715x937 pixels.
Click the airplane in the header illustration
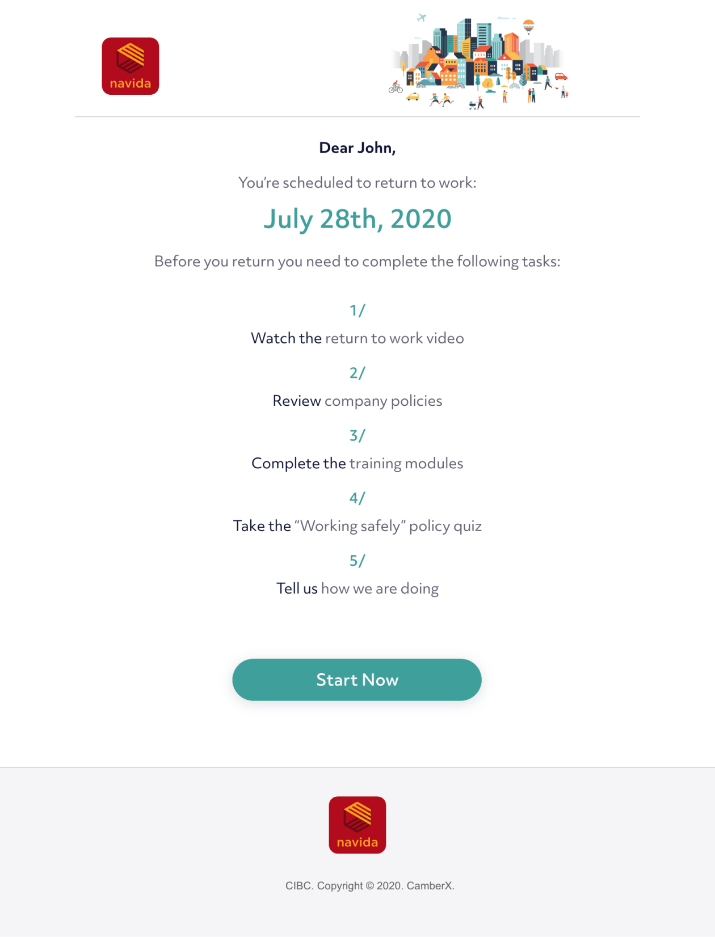(422, 16)
